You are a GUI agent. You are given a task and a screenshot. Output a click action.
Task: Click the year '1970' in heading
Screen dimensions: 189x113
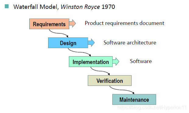[108, 7]
